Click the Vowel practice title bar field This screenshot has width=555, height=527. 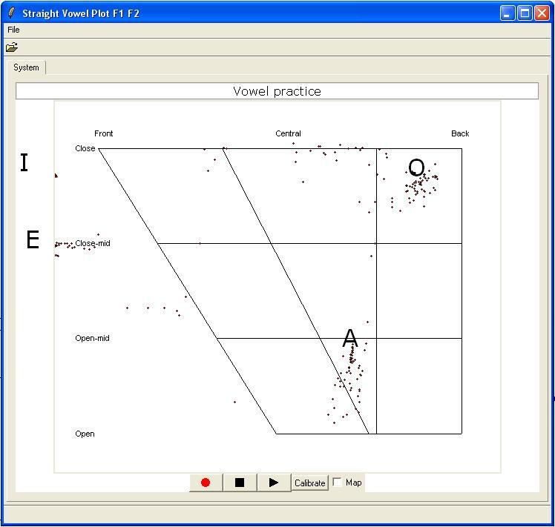pos(277,91)
